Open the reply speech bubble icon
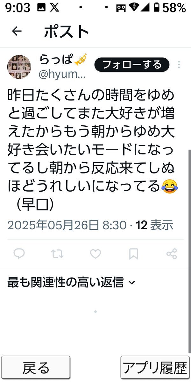The height and width of the screenshot is (382, 191). [x=19, y=254]
